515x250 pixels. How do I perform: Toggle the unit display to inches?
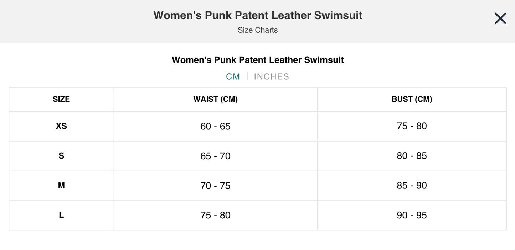[x=271, y=76]
